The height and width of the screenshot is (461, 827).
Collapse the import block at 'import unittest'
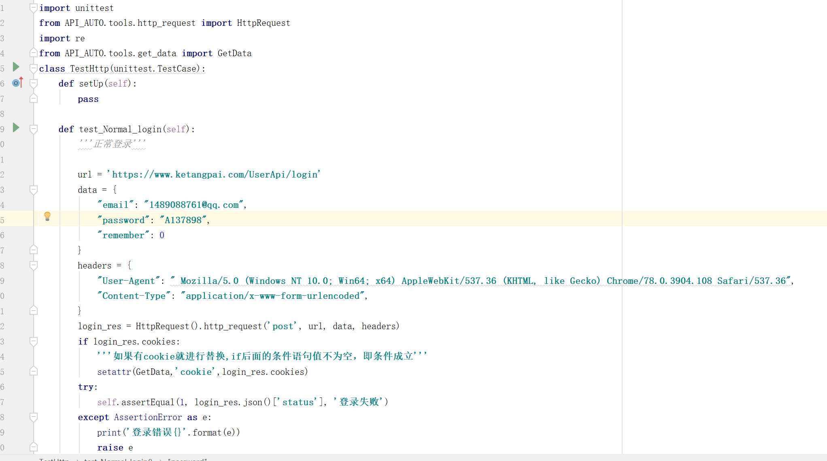[x=34, y=8]
